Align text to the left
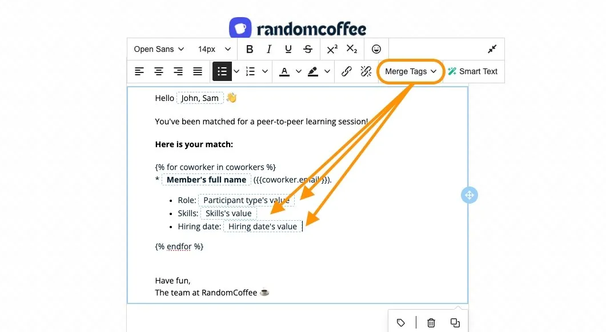Viewport: 606px width, 332px height. (x=139, y=71)
